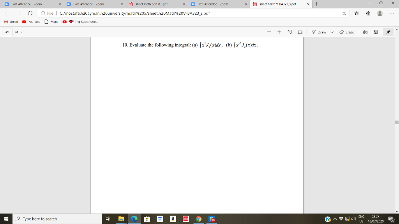Unpin the PDF toolbar
Image resolution: width=399 pixels, height=224 pixels.
[388, 32]
